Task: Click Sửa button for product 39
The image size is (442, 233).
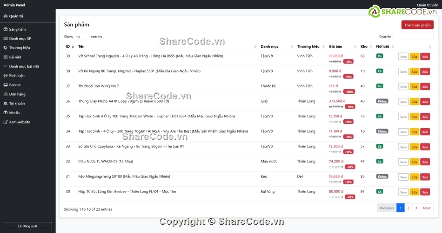Action: 415,57
